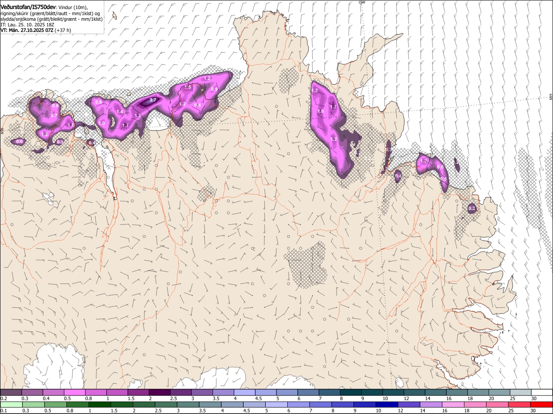Pick green-row swatch between 12 and 14
The height and width of the screenshot is (414, 553).
point(409,404)
